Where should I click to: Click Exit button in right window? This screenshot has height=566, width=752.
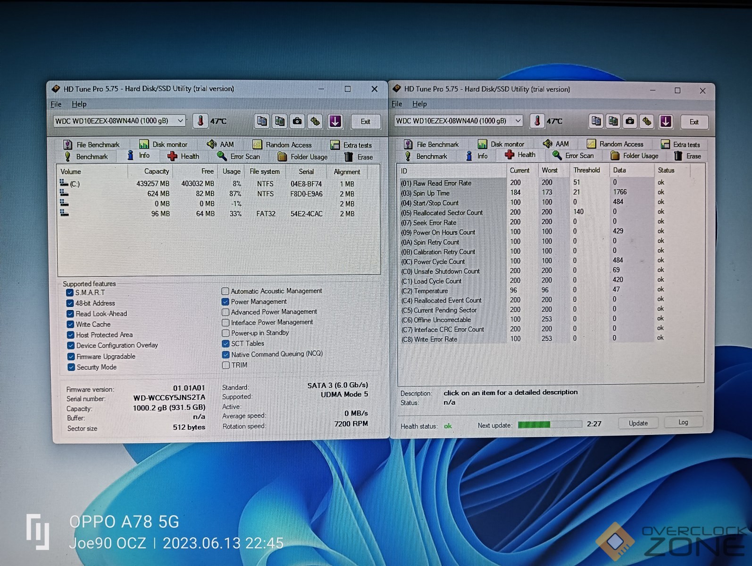click(694, 122)
